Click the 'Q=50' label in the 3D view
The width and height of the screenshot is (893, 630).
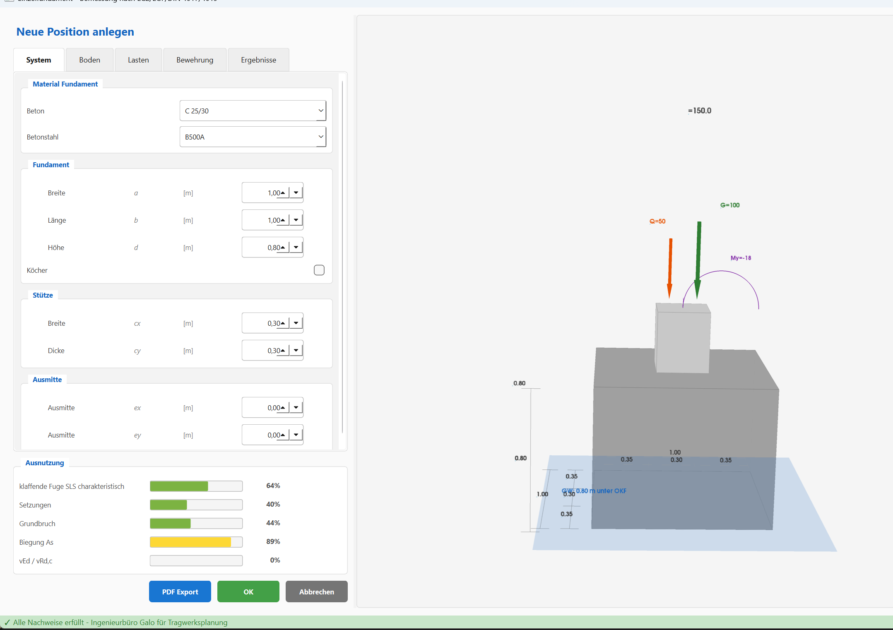pos(657,221)
